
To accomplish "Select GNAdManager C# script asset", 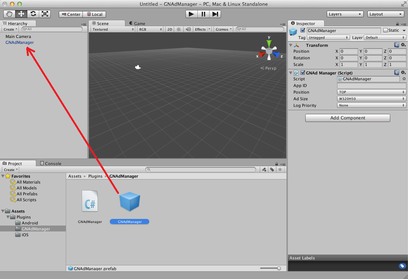I will [x=90, y=207].
